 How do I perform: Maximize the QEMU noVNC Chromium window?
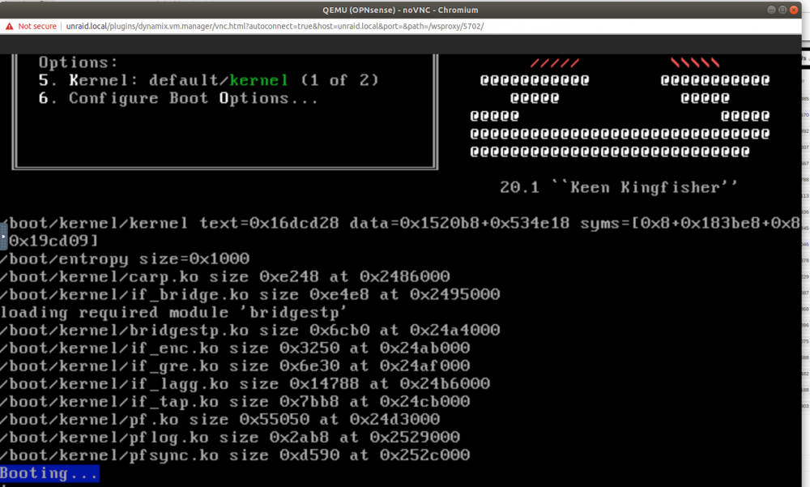point(782,10)
